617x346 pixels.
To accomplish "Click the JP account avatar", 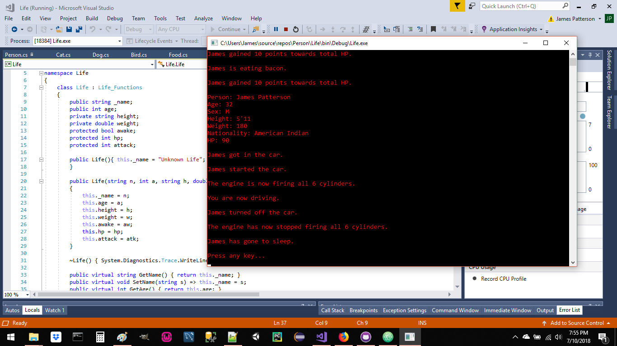I will pos(609,18).
